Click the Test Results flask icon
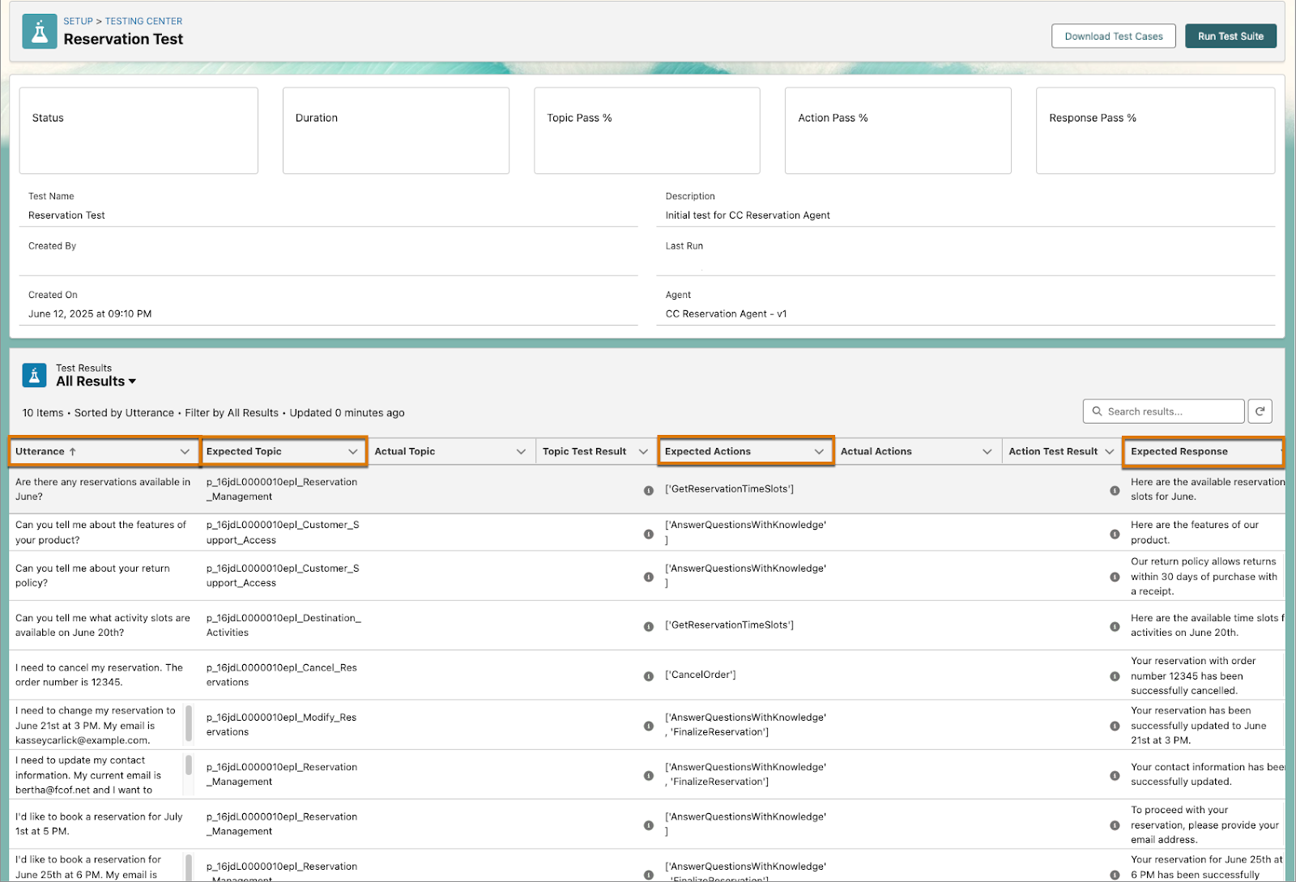Image resolution: width=1296 pixels, height=882 pixels. pos(34,375)
